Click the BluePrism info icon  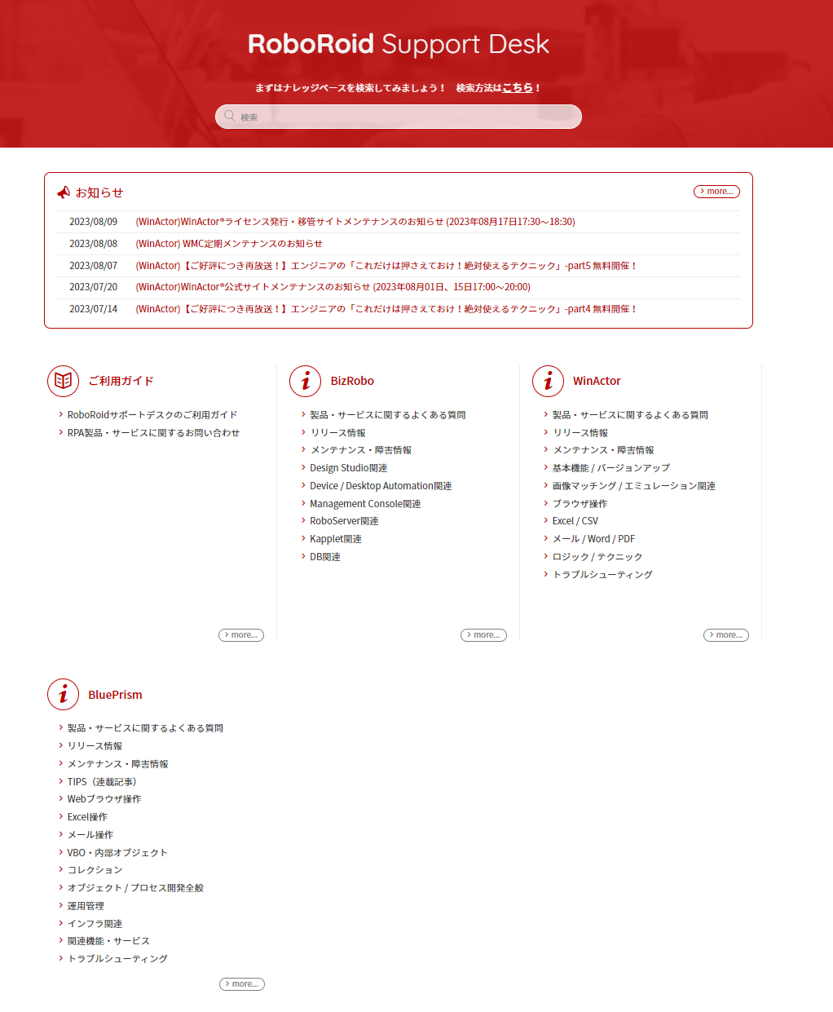[x=64, y=695]
